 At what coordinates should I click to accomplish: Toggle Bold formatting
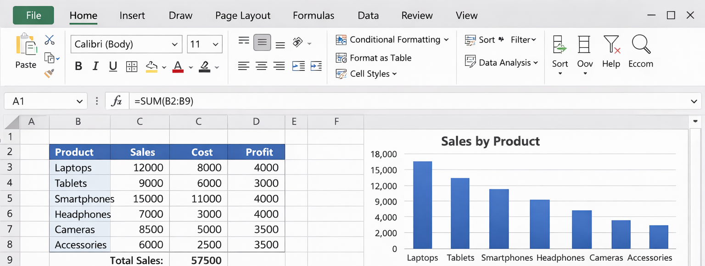coord(78,67)
